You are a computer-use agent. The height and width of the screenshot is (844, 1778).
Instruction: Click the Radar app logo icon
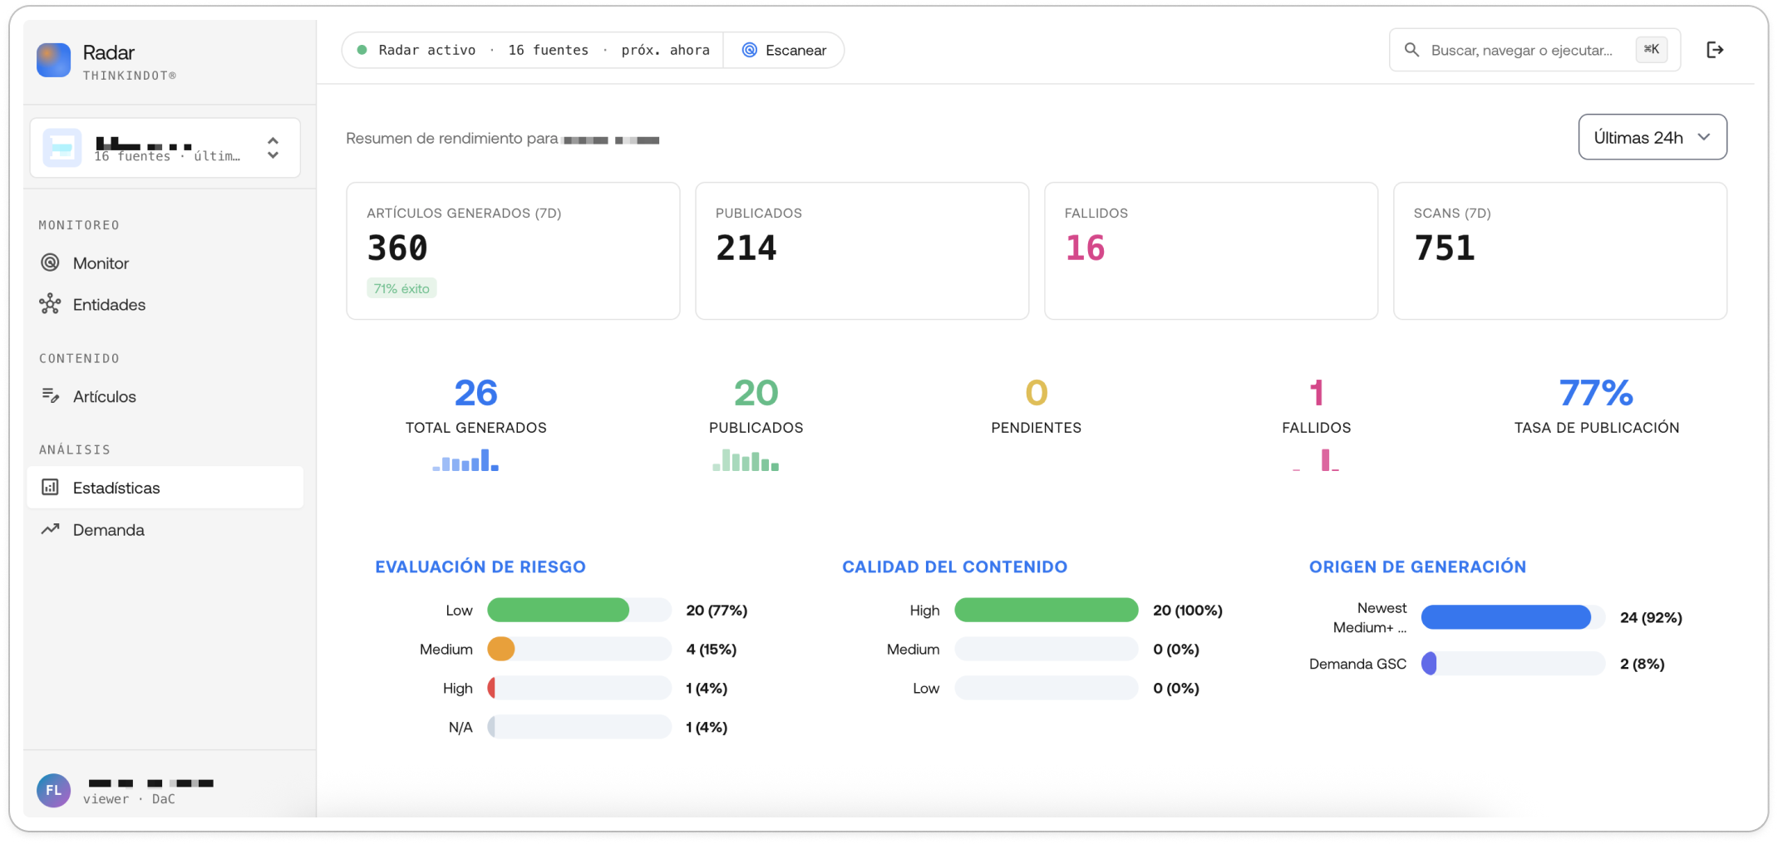tap(54, 61)
